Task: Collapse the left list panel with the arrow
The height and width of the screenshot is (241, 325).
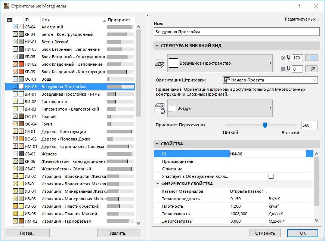Action: point(148,16)
